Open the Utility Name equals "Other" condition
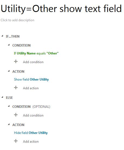The image size is (124, 150). coord(36,53)
